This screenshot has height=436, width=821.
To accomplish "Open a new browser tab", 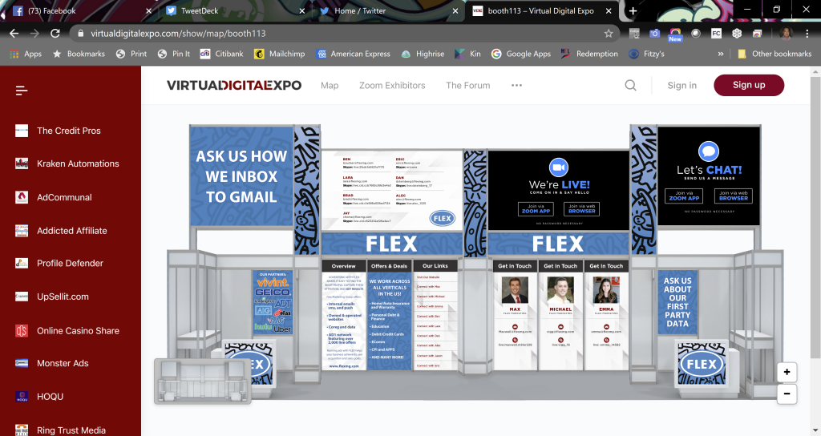I will 633,11.
